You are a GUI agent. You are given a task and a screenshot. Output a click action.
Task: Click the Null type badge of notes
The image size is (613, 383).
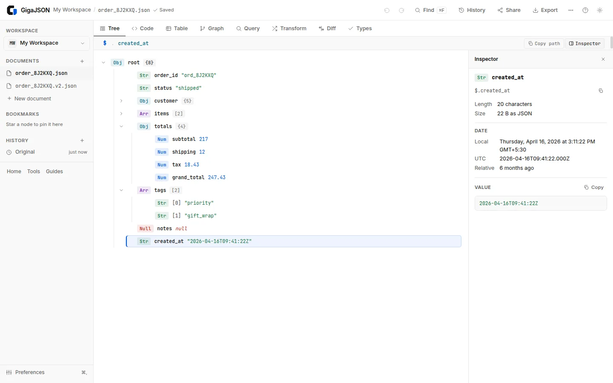(145, 229)
